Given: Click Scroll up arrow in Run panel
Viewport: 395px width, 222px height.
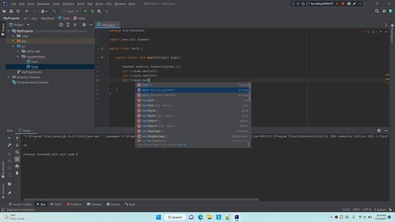Looking at the screenshot, I should click(17, 138).
